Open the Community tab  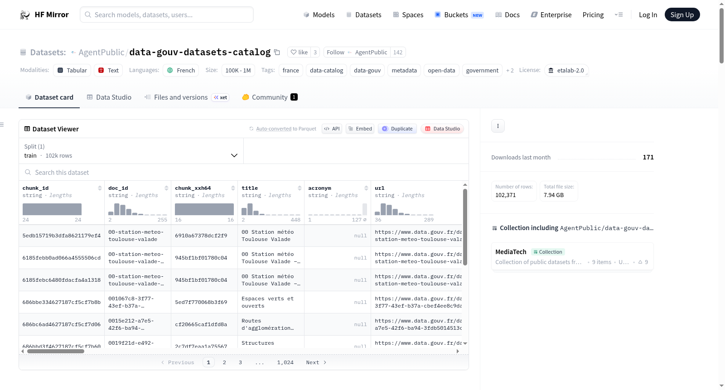pyautogui.click(x=270, y=97)
